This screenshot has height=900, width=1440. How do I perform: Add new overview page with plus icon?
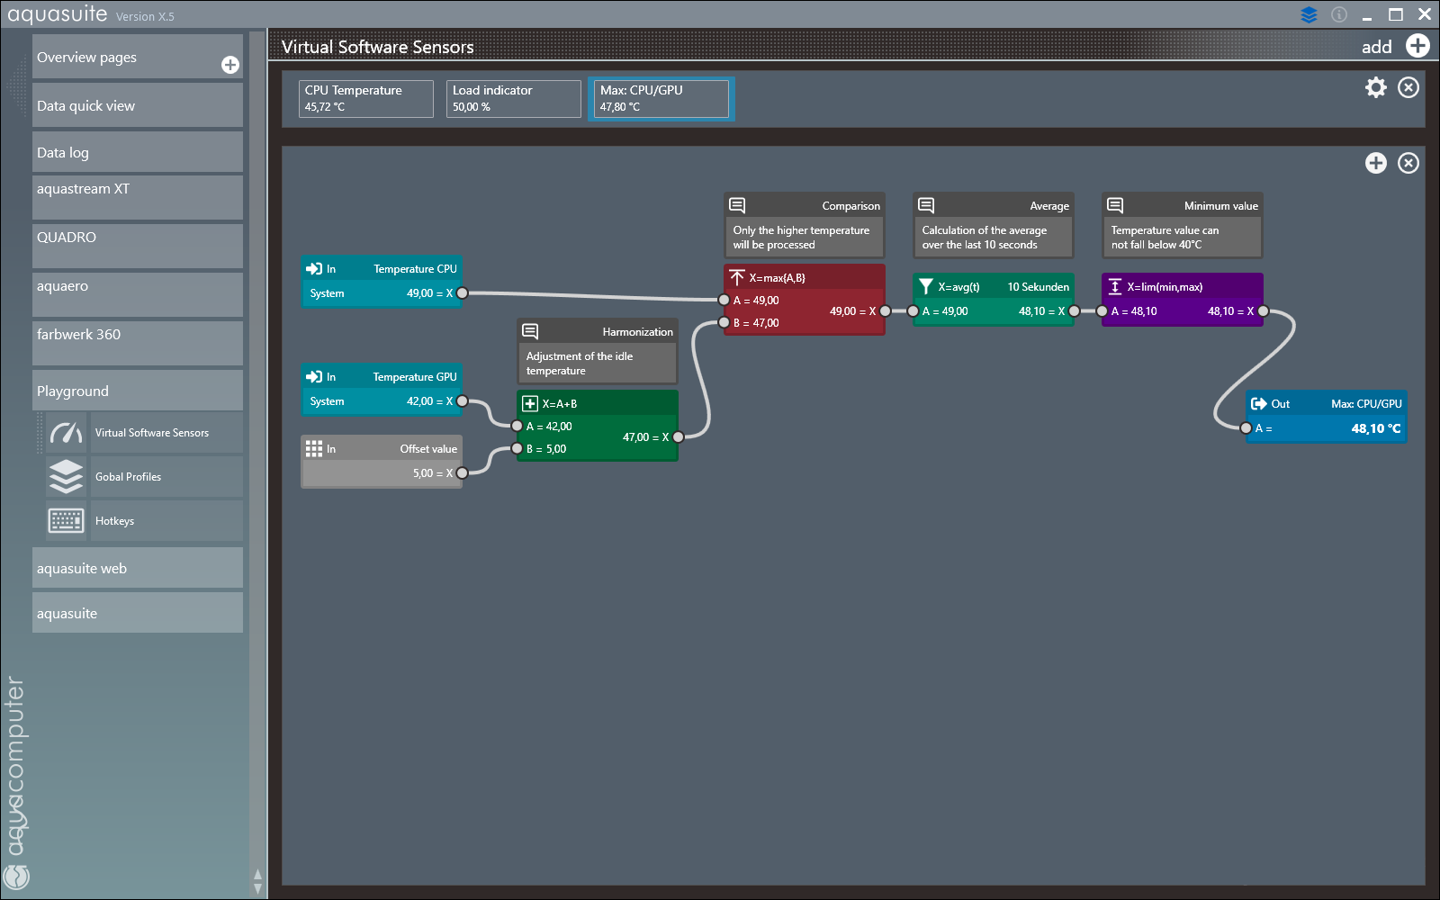230,65
